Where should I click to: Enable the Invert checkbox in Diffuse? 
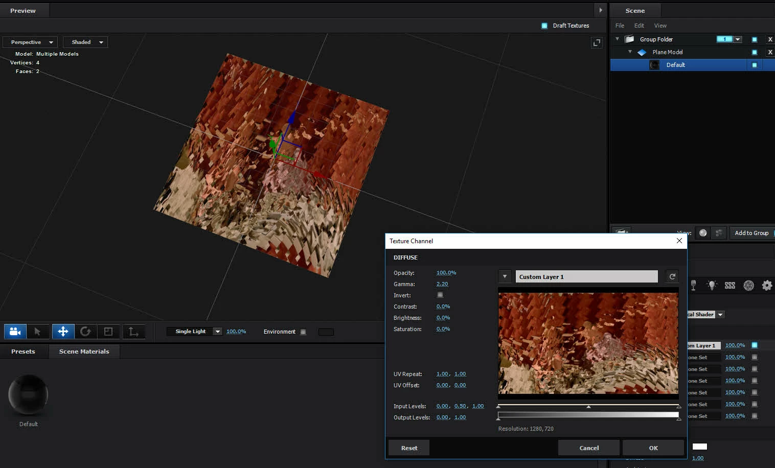click(x=440, y=295)
